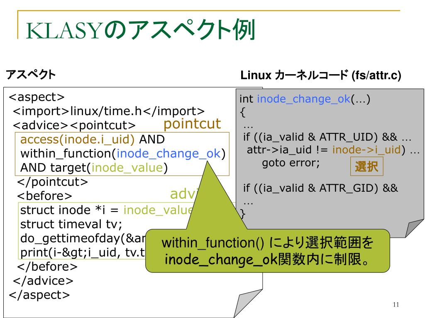The height and width of the screenshot is (318, 425).
Task: Click the 'struct inode *i = inode_value' line
Action: (107, 210)
